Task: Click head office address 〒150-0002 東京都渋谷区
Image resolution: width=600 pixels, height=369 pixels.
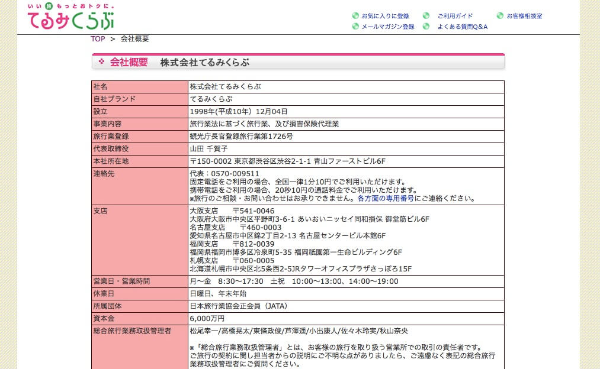Action: [x=288, y=161]
